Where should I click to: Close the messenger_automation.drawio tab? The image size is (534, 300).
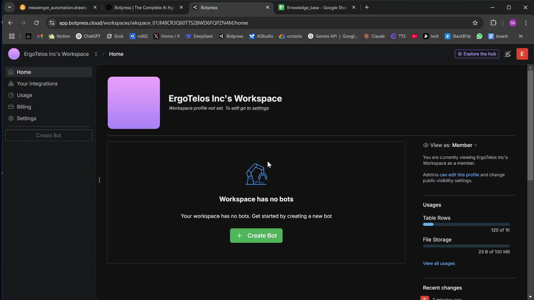pyautogui.click(x=95, y=7)
